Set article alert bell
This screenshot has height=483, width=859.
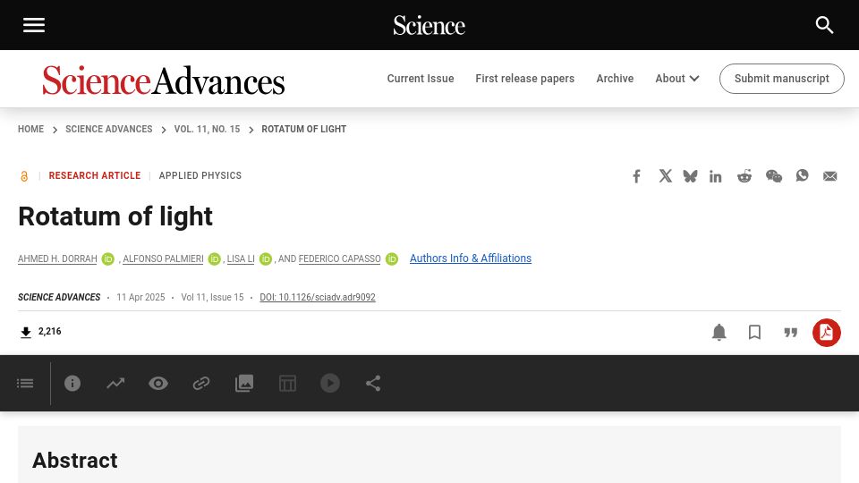[x=719, y=333]
